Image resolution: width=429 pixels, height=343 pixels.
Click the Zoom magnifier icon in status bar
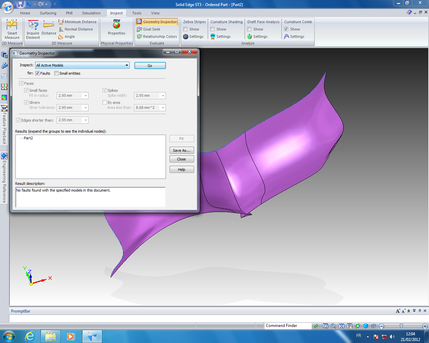333,326
